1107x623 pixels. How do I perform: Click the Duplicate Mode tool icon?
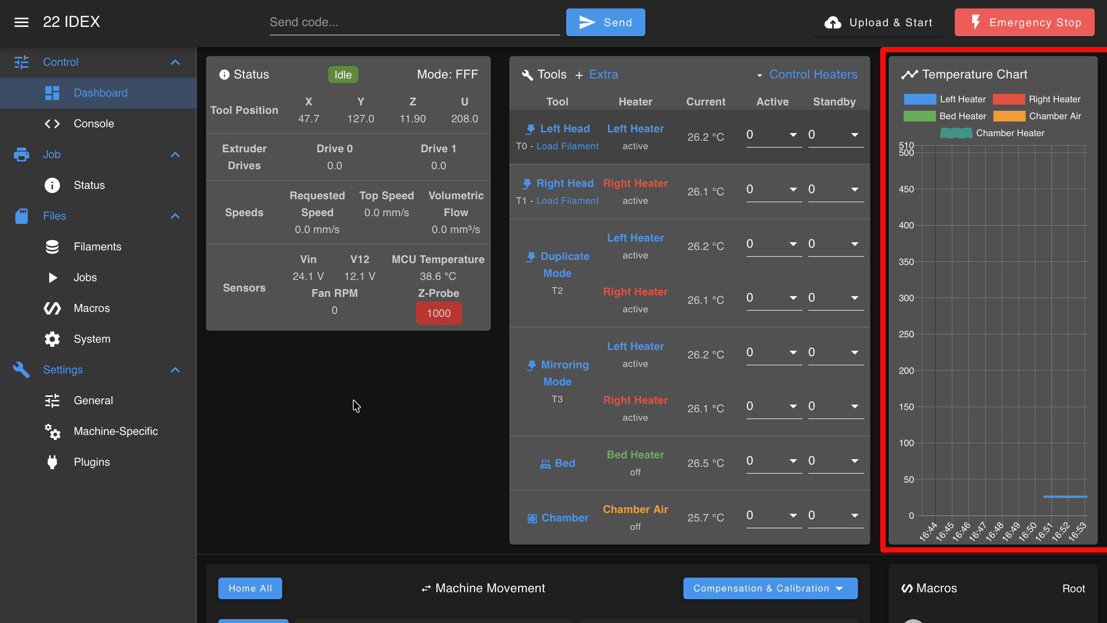tap(531, 257)
